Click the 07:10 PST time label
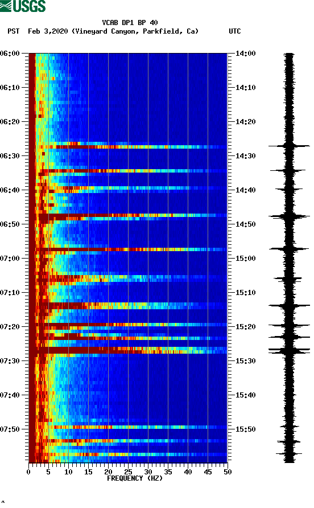This screenshot has height=508, width=314. pyautogui.click(x=10, y=293)
